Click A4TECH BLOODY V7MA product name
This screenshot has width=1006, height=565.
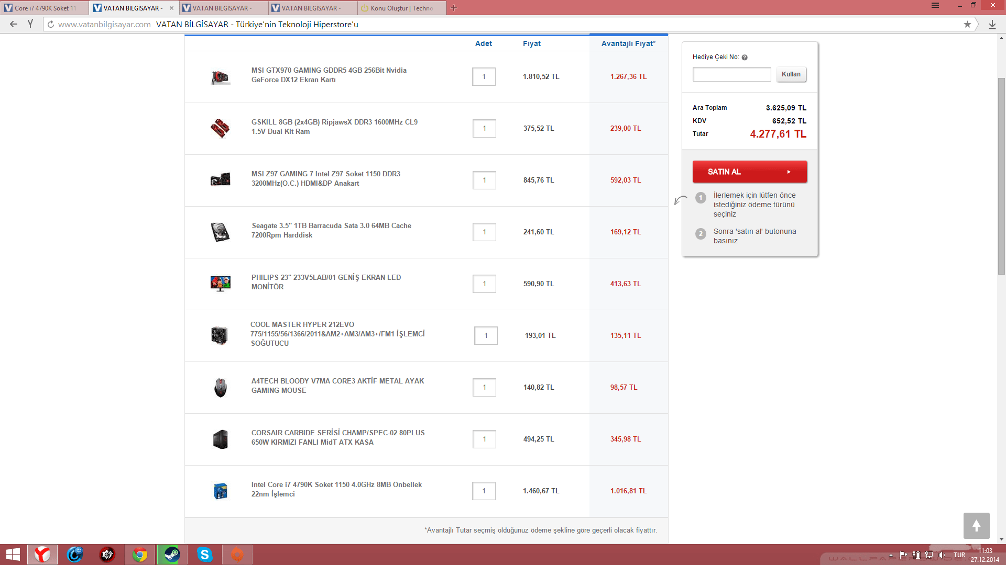pos(337,386)
